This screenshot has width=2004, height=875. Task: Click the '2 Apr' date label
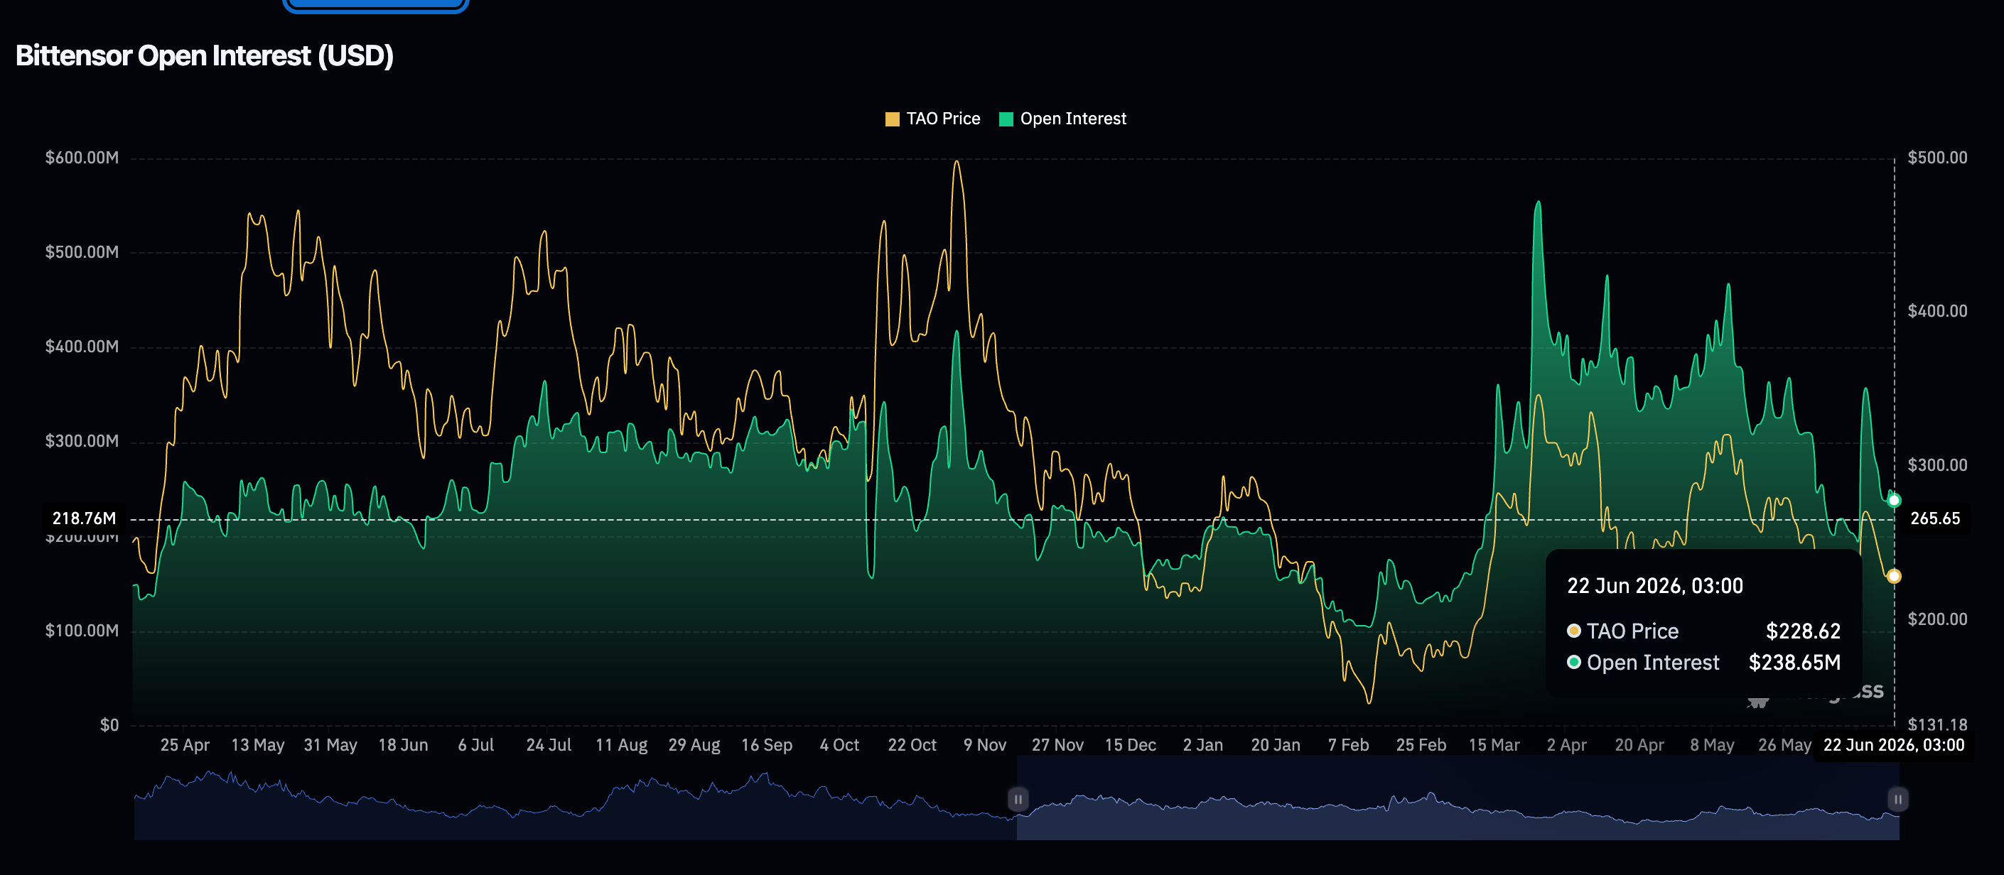[x=1567, y=745]
